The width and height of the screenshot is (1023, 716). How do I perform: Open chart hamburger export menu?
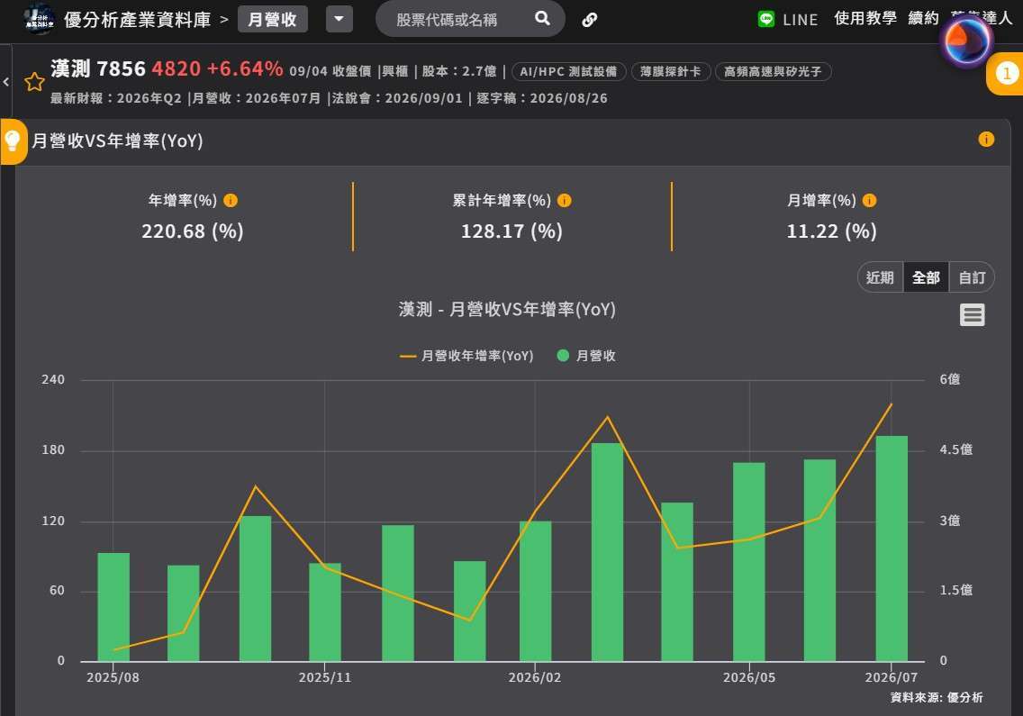[972, 314]
